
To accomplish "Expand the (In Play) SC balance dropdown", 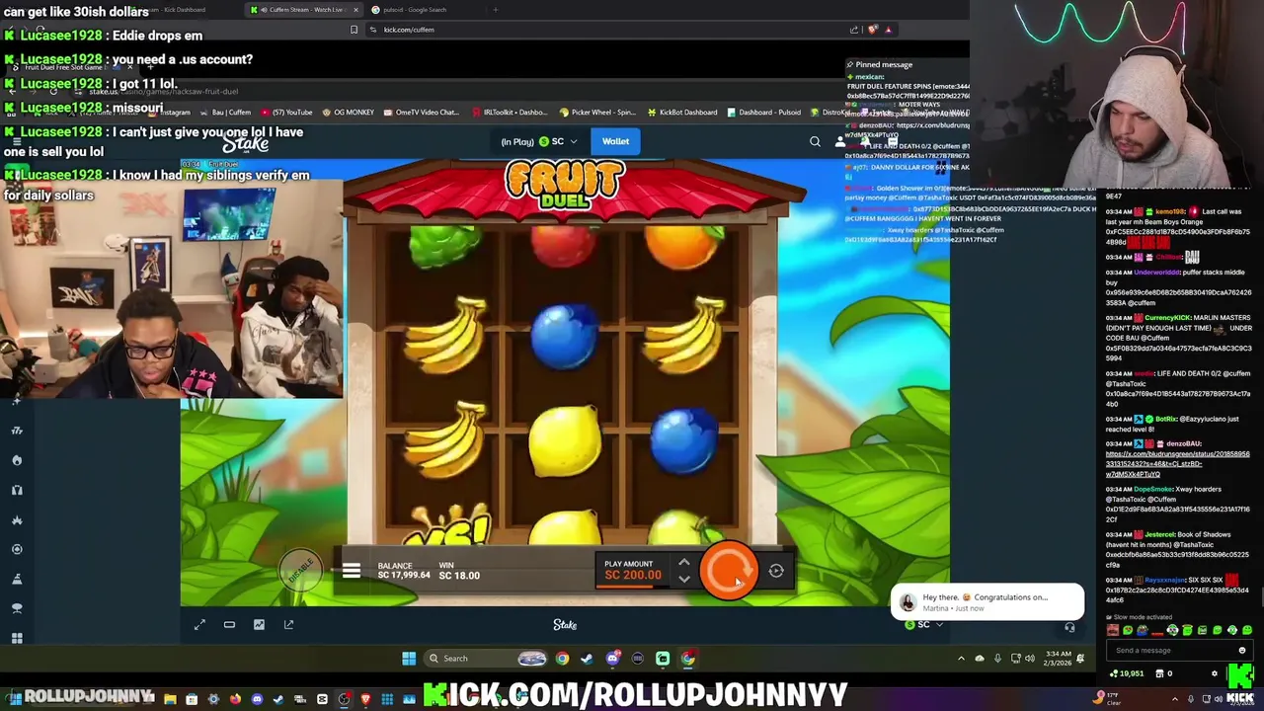I will point(539,141).
